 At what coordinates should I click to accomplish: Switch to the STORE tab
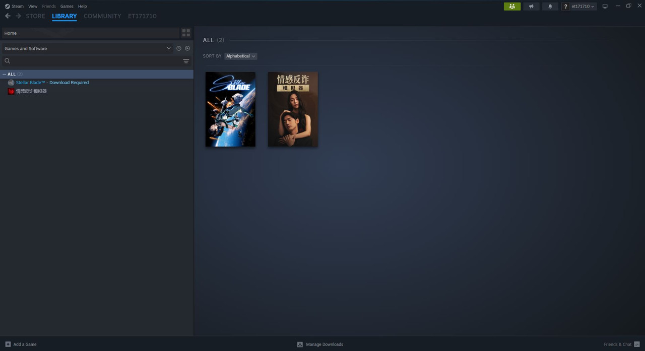pyautogui.click(x=35, y=16)
